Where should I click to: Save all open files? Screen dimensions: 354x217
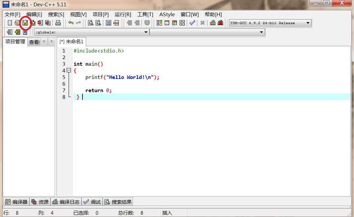(x=33, y=23)
